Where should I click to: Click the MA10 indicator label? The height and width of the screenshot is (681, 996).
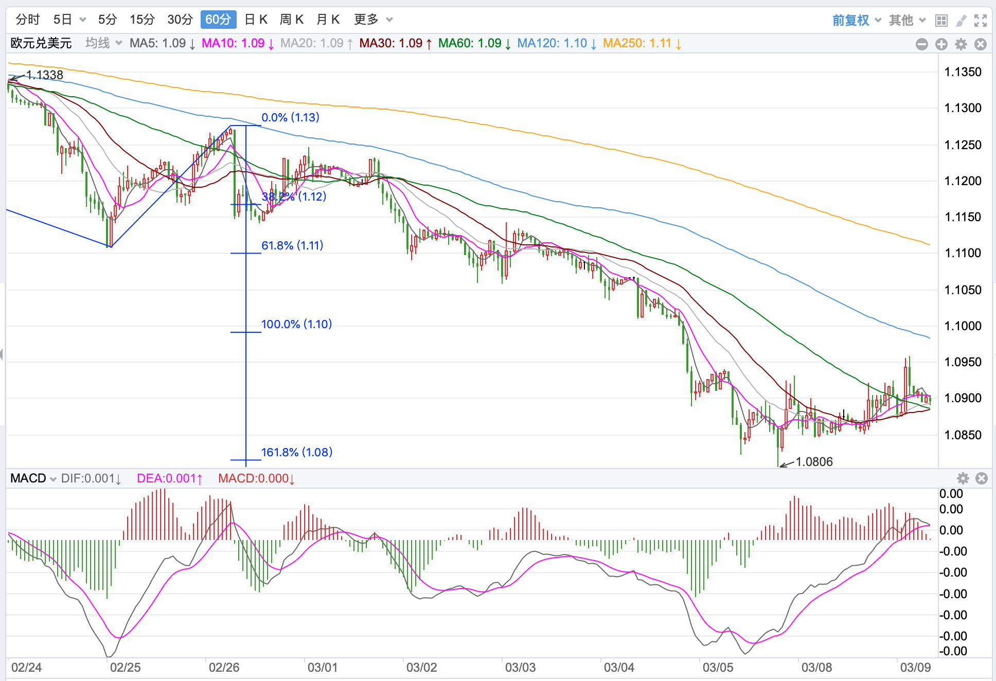tap(238, 43)
